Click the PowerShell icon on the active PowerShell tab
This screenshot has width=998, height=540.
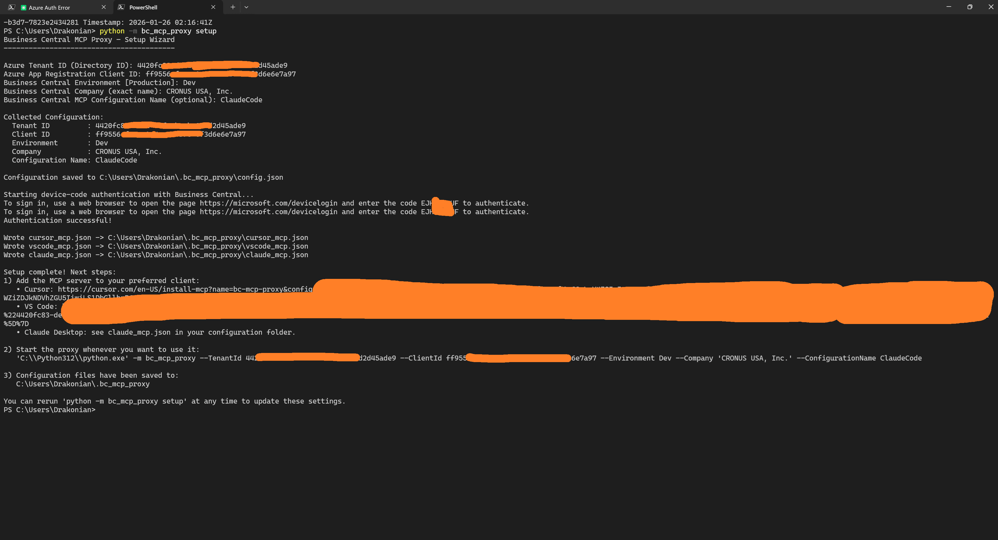point(121,7)
